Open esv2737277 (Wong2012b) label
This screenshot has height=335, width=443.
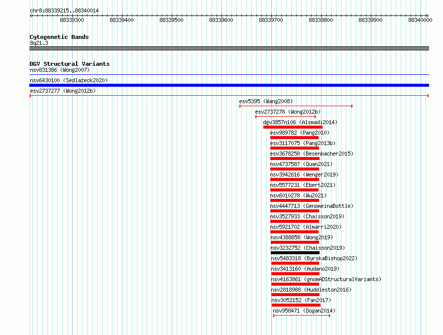[x=63, y=91]
